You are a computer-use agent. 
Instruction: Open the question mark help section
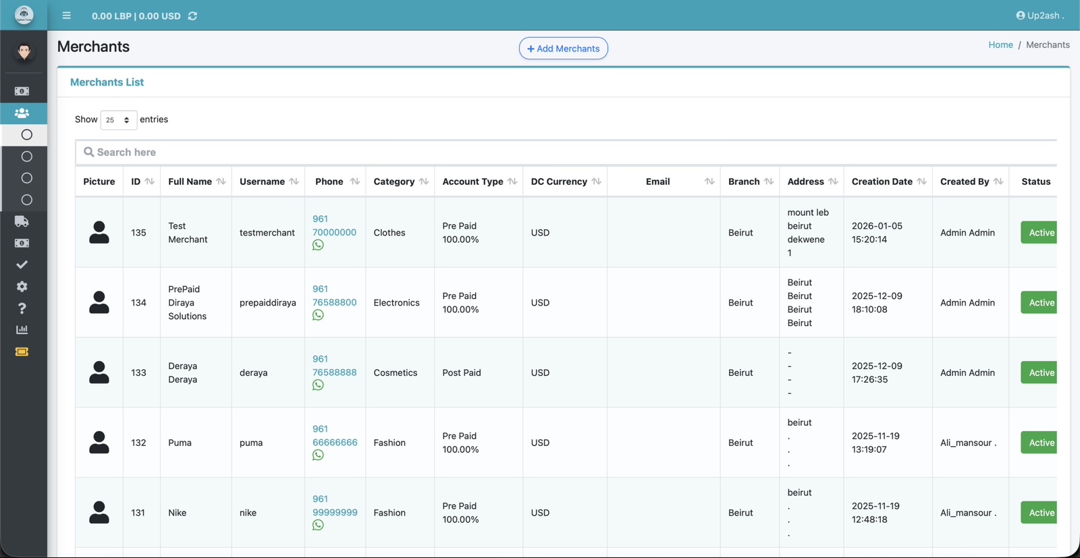click(x=22, y=308)
